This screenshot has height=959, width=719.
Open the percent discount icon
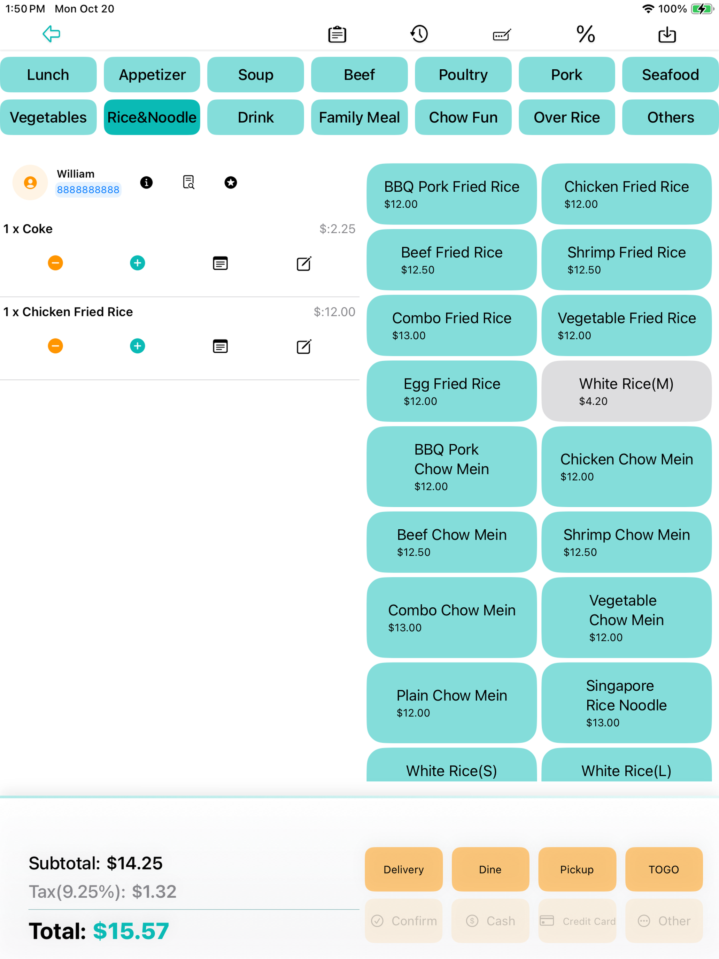point(586,34)
